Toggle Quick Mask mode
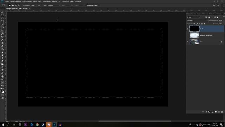The image size is (225, 127). pos(2,95)
